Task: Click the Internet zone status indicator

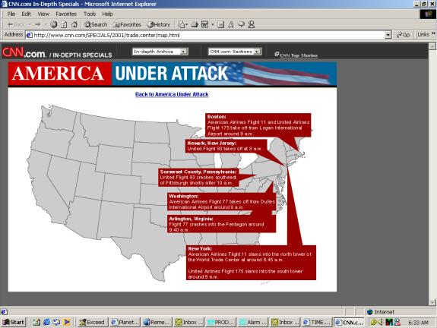Action: (381, 312)
